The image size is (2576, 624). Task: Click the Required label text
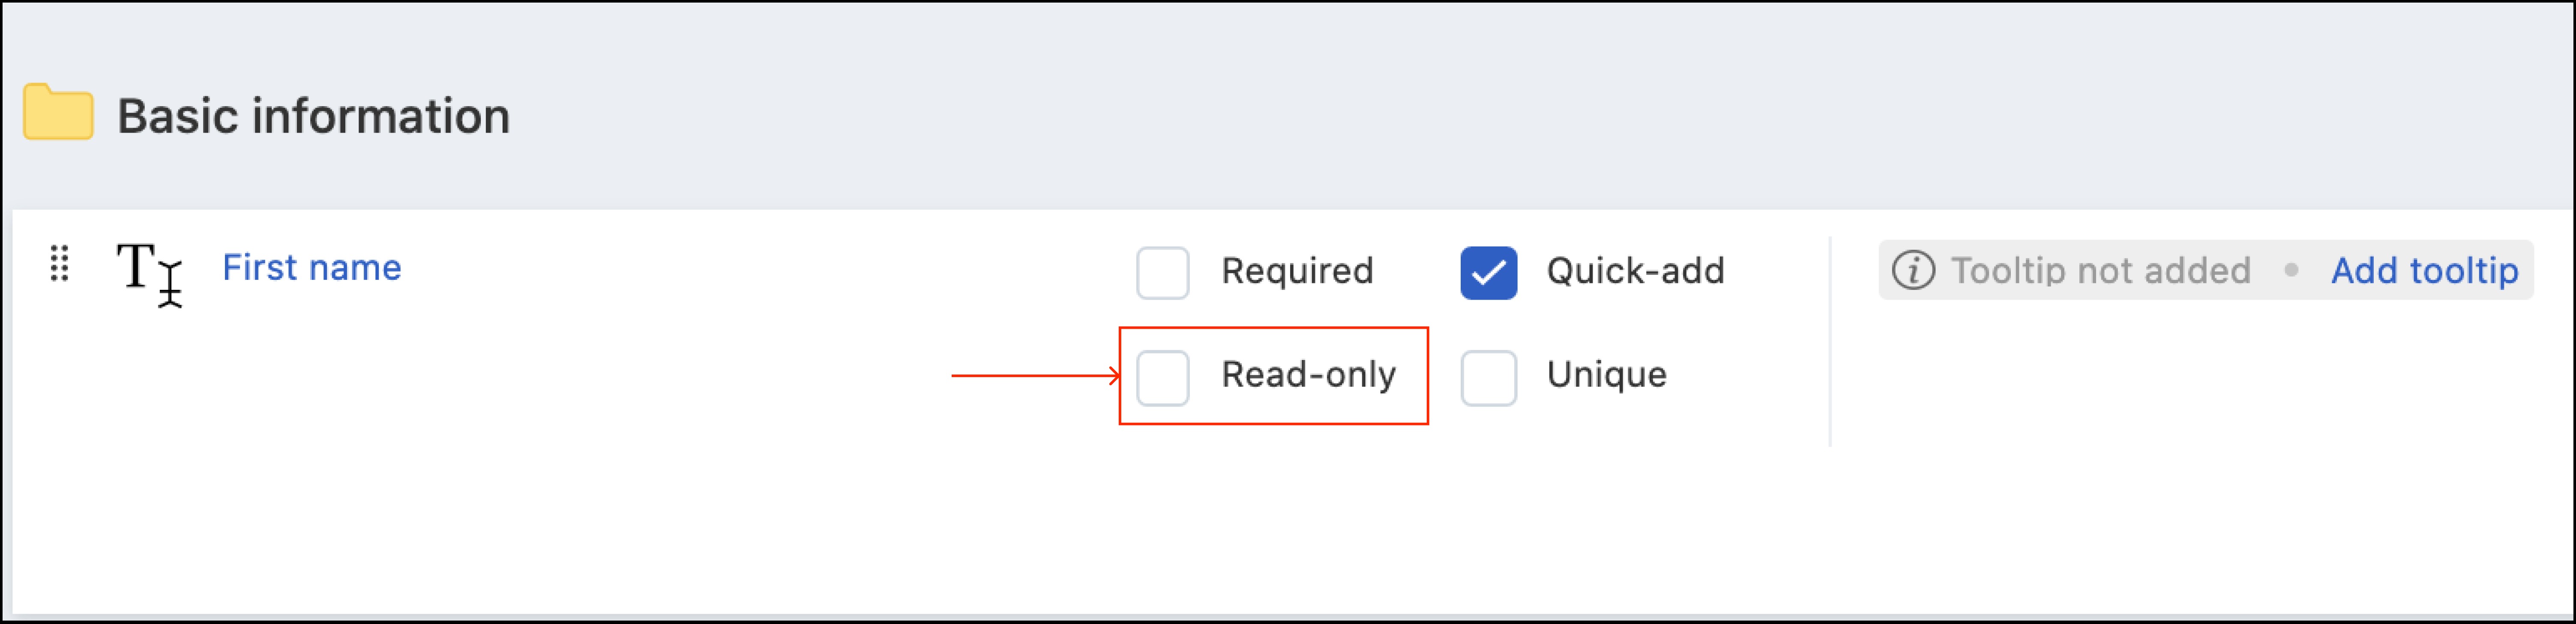tap(1297, 270)
